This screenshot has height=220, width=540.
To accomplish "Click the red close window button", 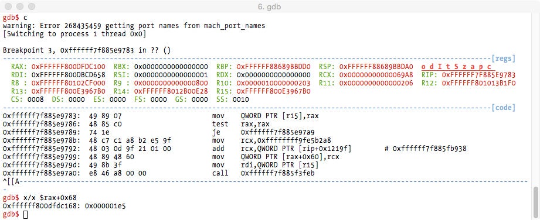I will pos(9,6).
